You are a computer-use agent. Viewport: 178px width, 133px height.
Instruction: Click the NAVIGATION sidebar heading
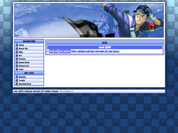(x=29, y=41)
